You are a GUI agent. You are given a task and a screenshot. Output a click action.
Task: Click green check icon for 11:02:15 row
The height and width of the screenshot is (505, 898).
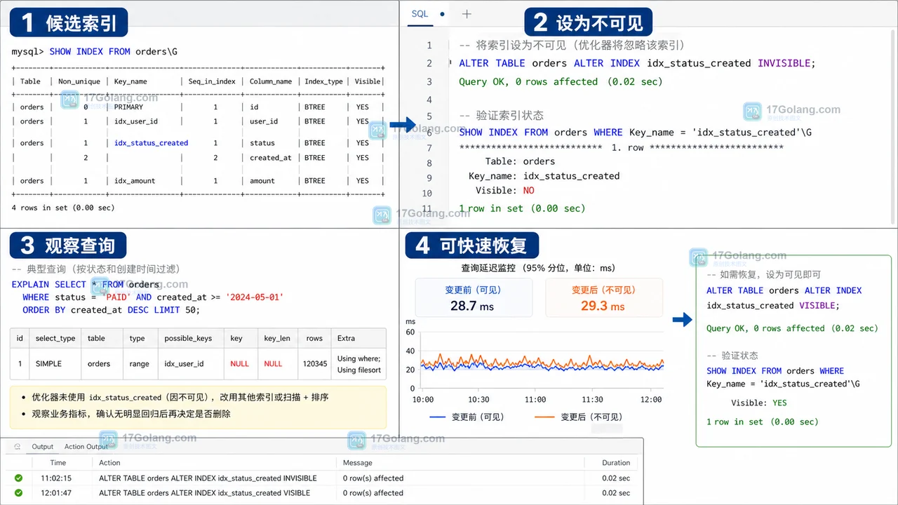(x=18, y=478)
